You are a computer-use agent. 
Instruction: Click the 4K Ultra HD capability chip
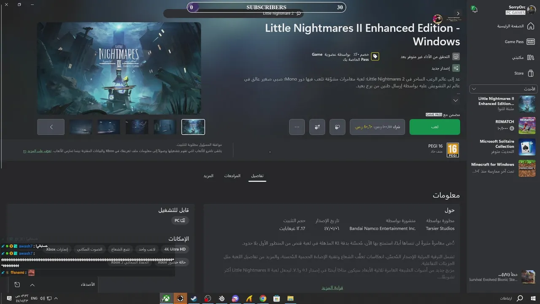pos(175,250)
